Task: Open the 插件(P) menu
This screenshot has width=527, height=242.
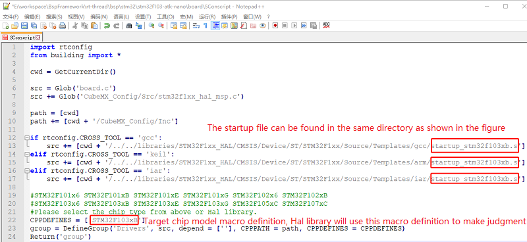Action: [229, 17]
